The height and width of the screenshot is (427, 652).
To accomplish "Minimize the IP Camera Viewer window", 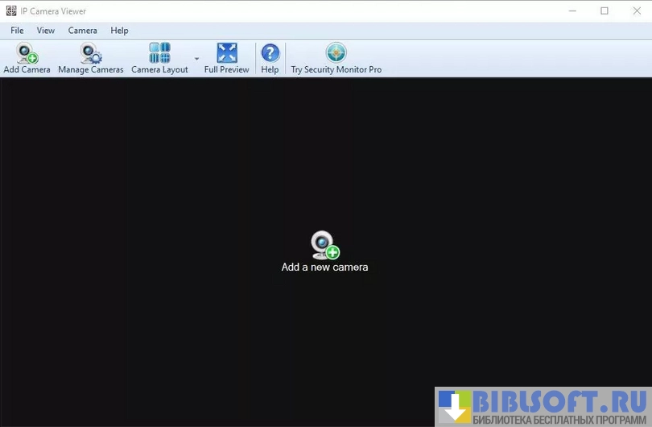I will tap(573, 10).
